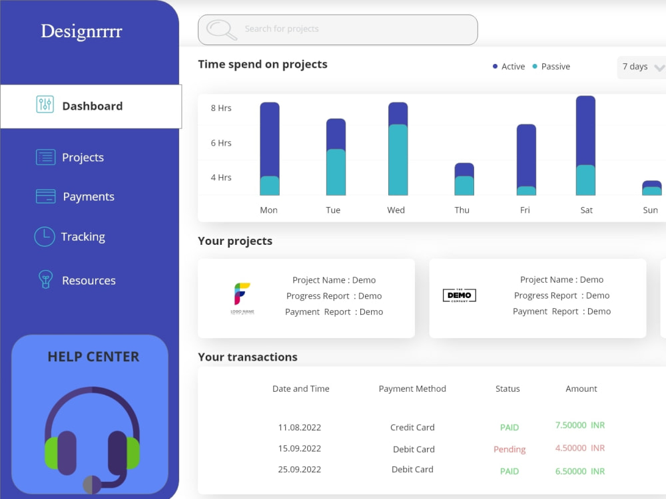Image resolution: width=666 pixels, height=499 pixels.
Task: Select the Fri bar in chart
Action: tap(526, 160)
